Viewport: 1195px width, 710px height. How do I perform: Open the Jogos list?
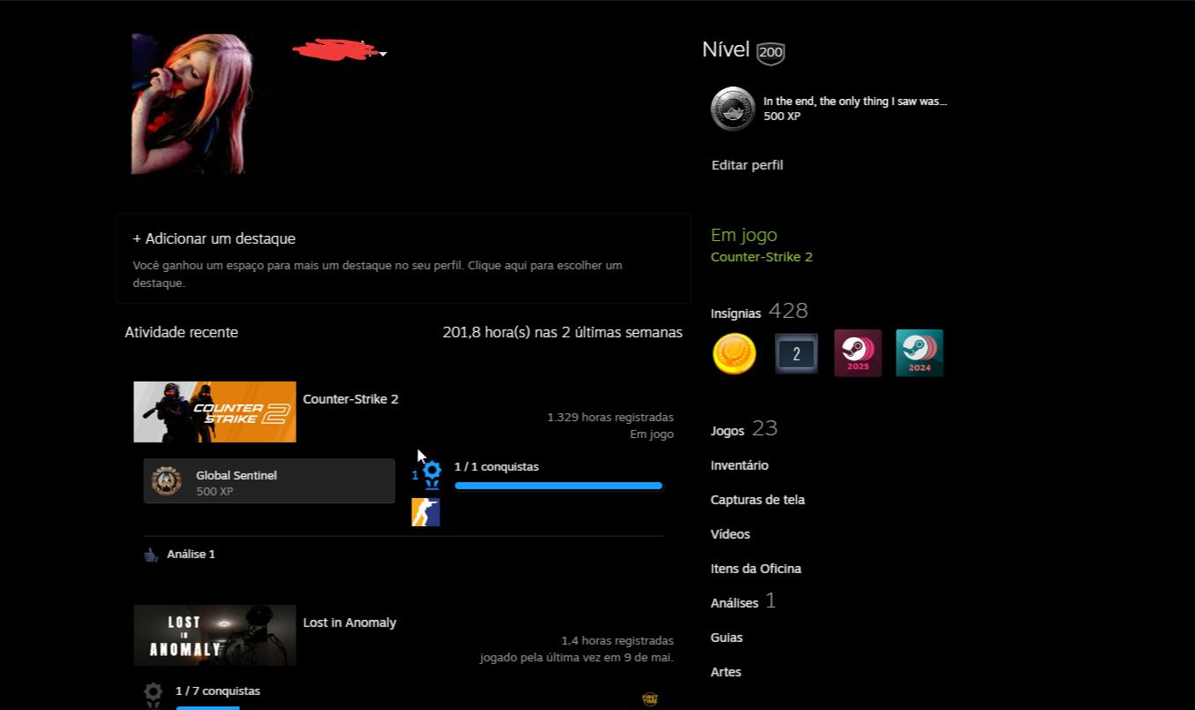coord(727,431)
